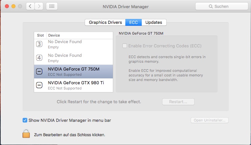
Task: Click the 'Zum Bearbeiten auf das Schloss klicken.' text
Action: [x=70, y=135]
